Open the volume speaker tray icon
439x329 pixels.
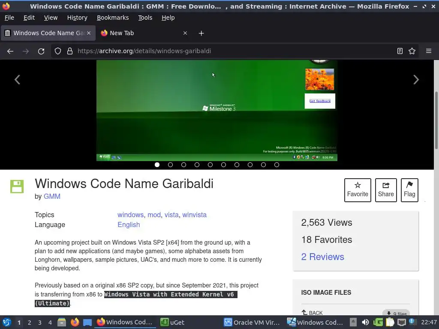[x=365, y=322]
